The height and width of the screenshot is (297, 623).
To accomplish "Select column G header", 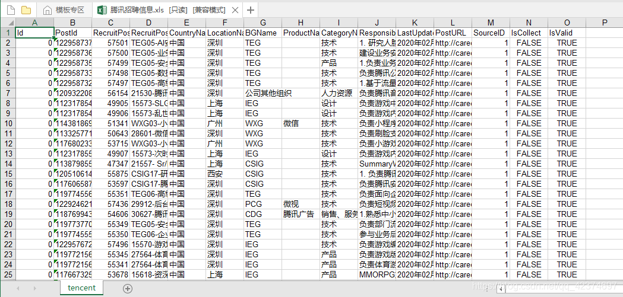I will (263, 23).
